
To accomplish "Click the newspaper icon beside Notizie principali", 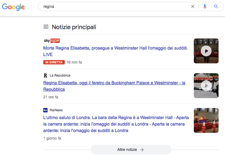I will click(x=46, y=27).
